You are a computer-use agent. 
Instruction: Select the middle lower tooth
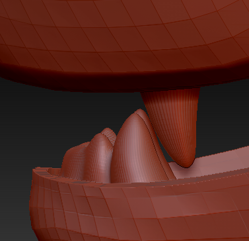click(x=99, y=158)
